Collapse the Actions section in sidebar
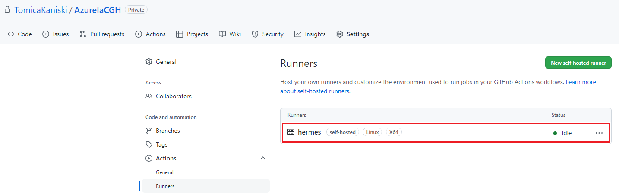Viewport: 619px width, 194px height. (x=263, y=158)
